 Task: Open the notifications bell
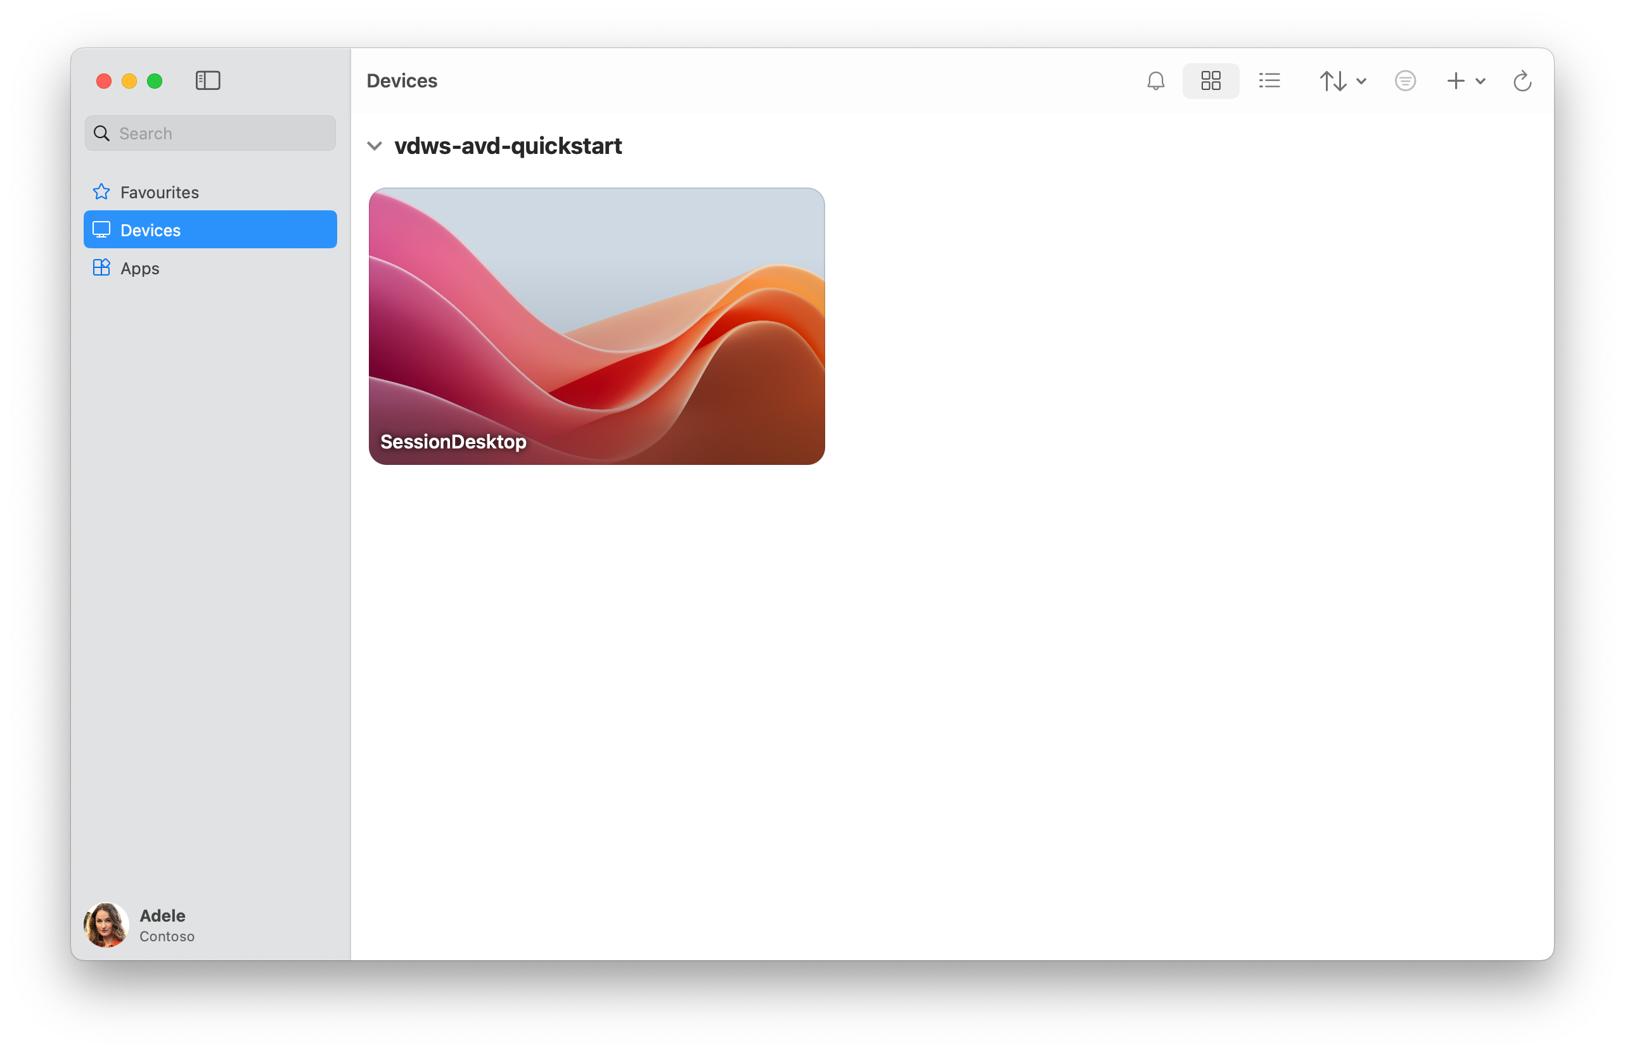pos(1155,81)
